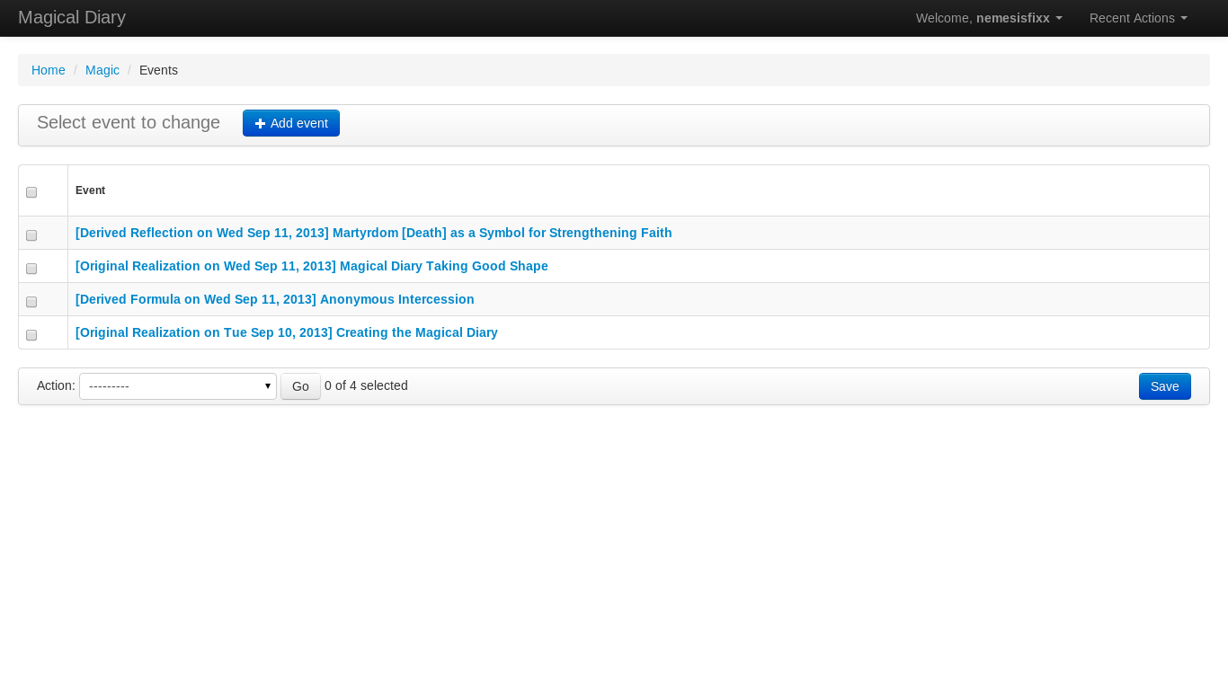Check the Anonymous Intercession row checkbox
The height and width of the screenshot is (690, 1228).
[31, 302]
